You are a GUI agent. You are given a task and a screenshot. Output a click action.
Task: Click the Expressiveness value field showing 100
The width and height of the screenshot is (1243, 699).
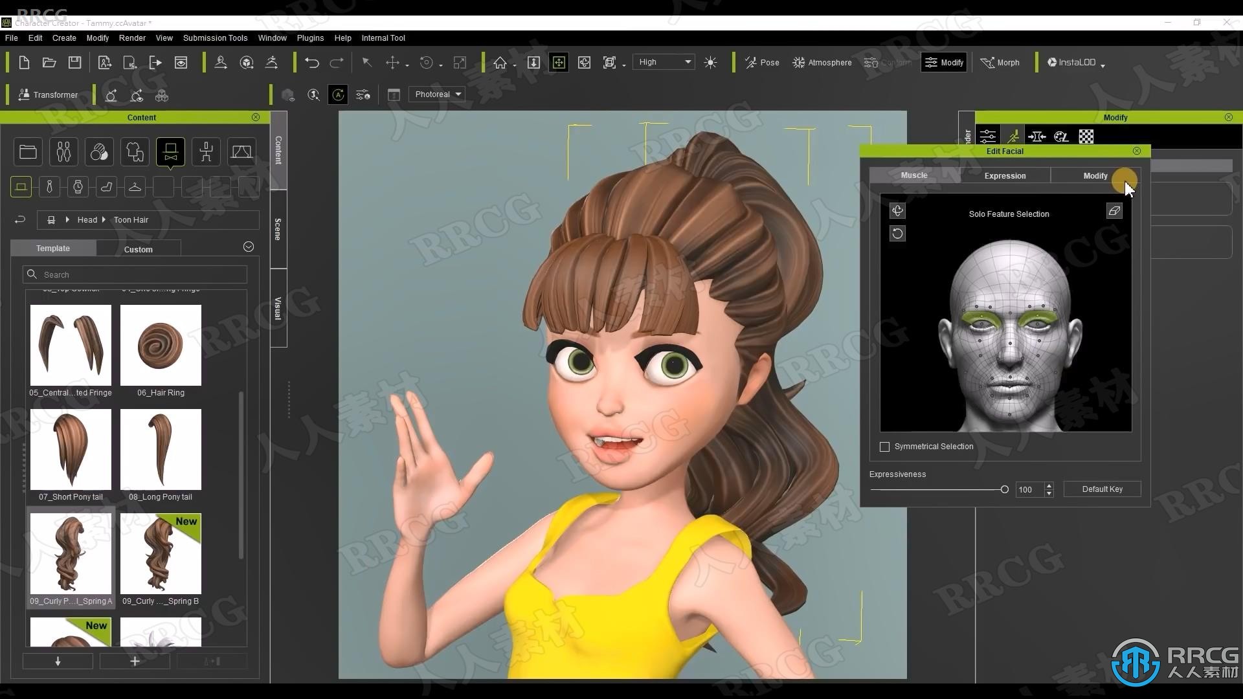point(1029,489)
